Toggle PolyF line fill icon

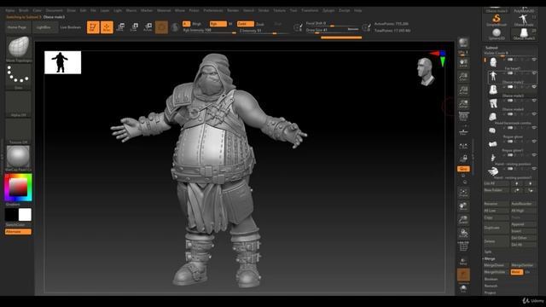tap(463, 246)
